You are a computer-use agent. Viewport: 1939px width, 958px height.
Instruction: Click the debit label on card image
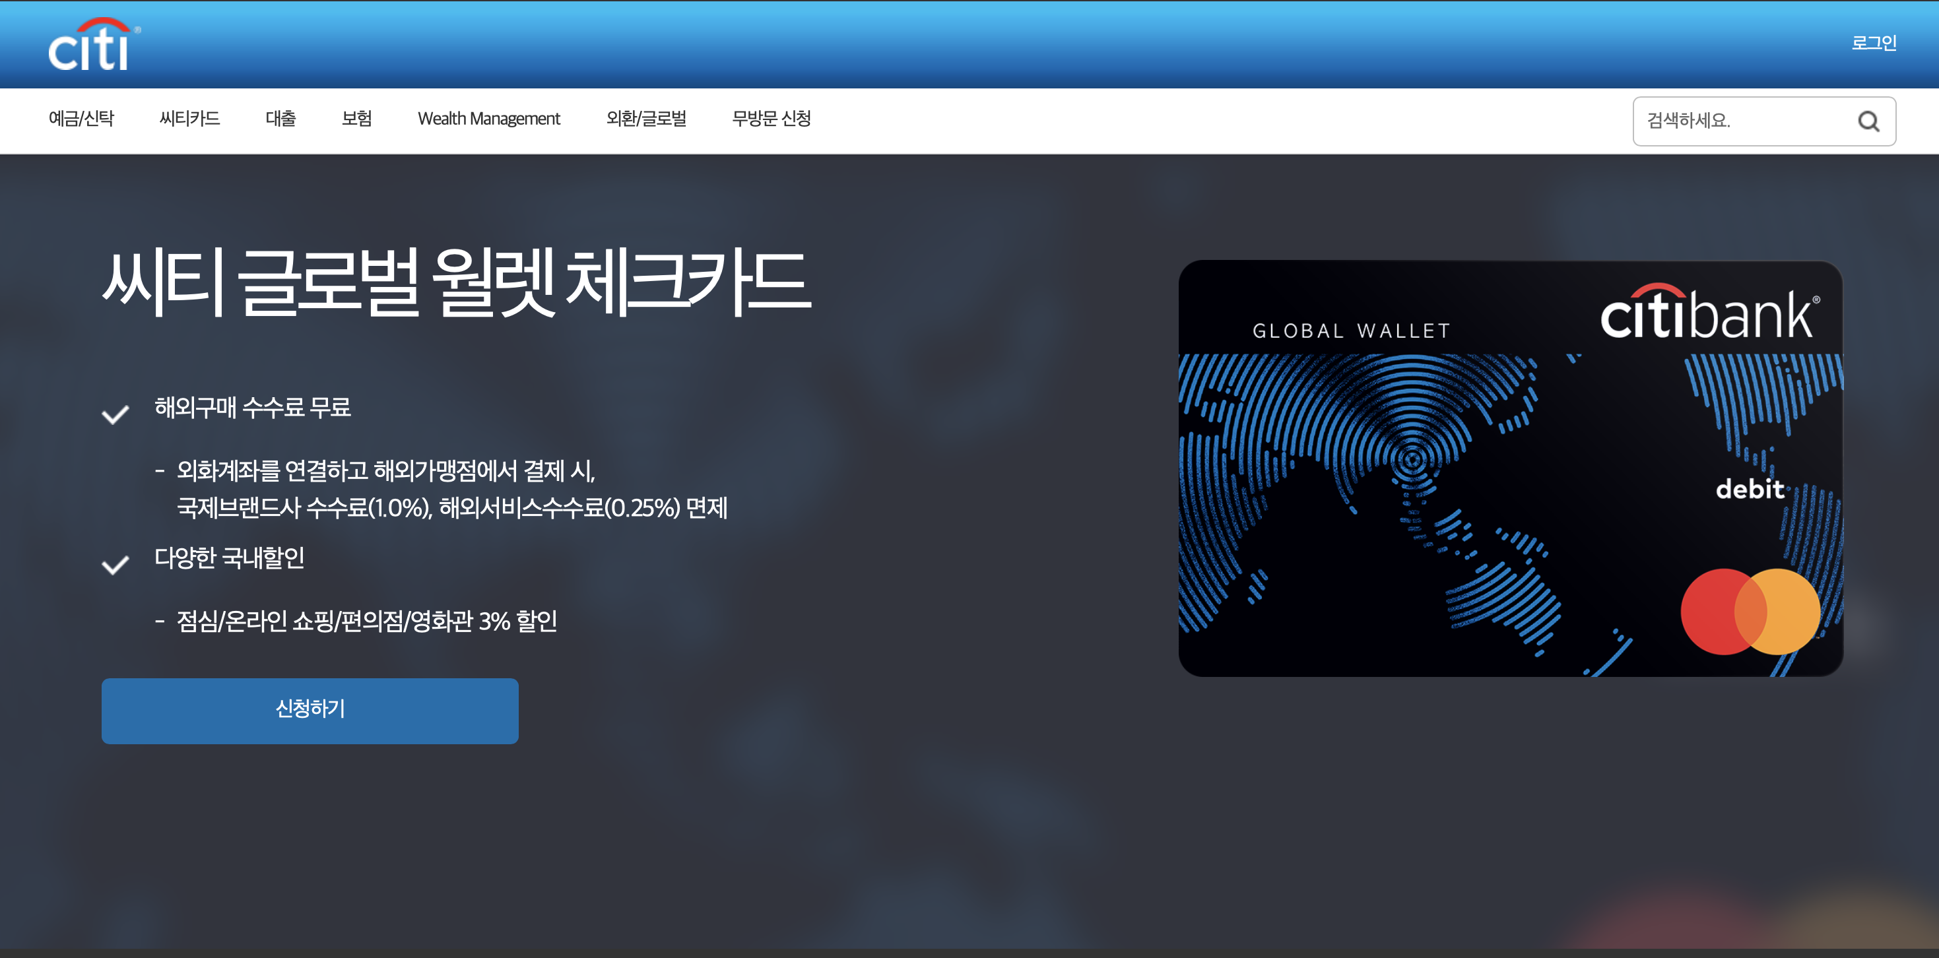pos(1748,489)
